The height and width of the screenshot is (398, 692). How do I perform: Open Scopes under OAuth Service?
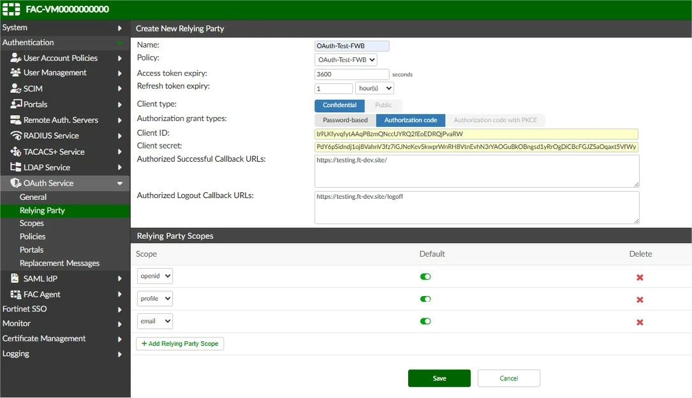(31, 224)
